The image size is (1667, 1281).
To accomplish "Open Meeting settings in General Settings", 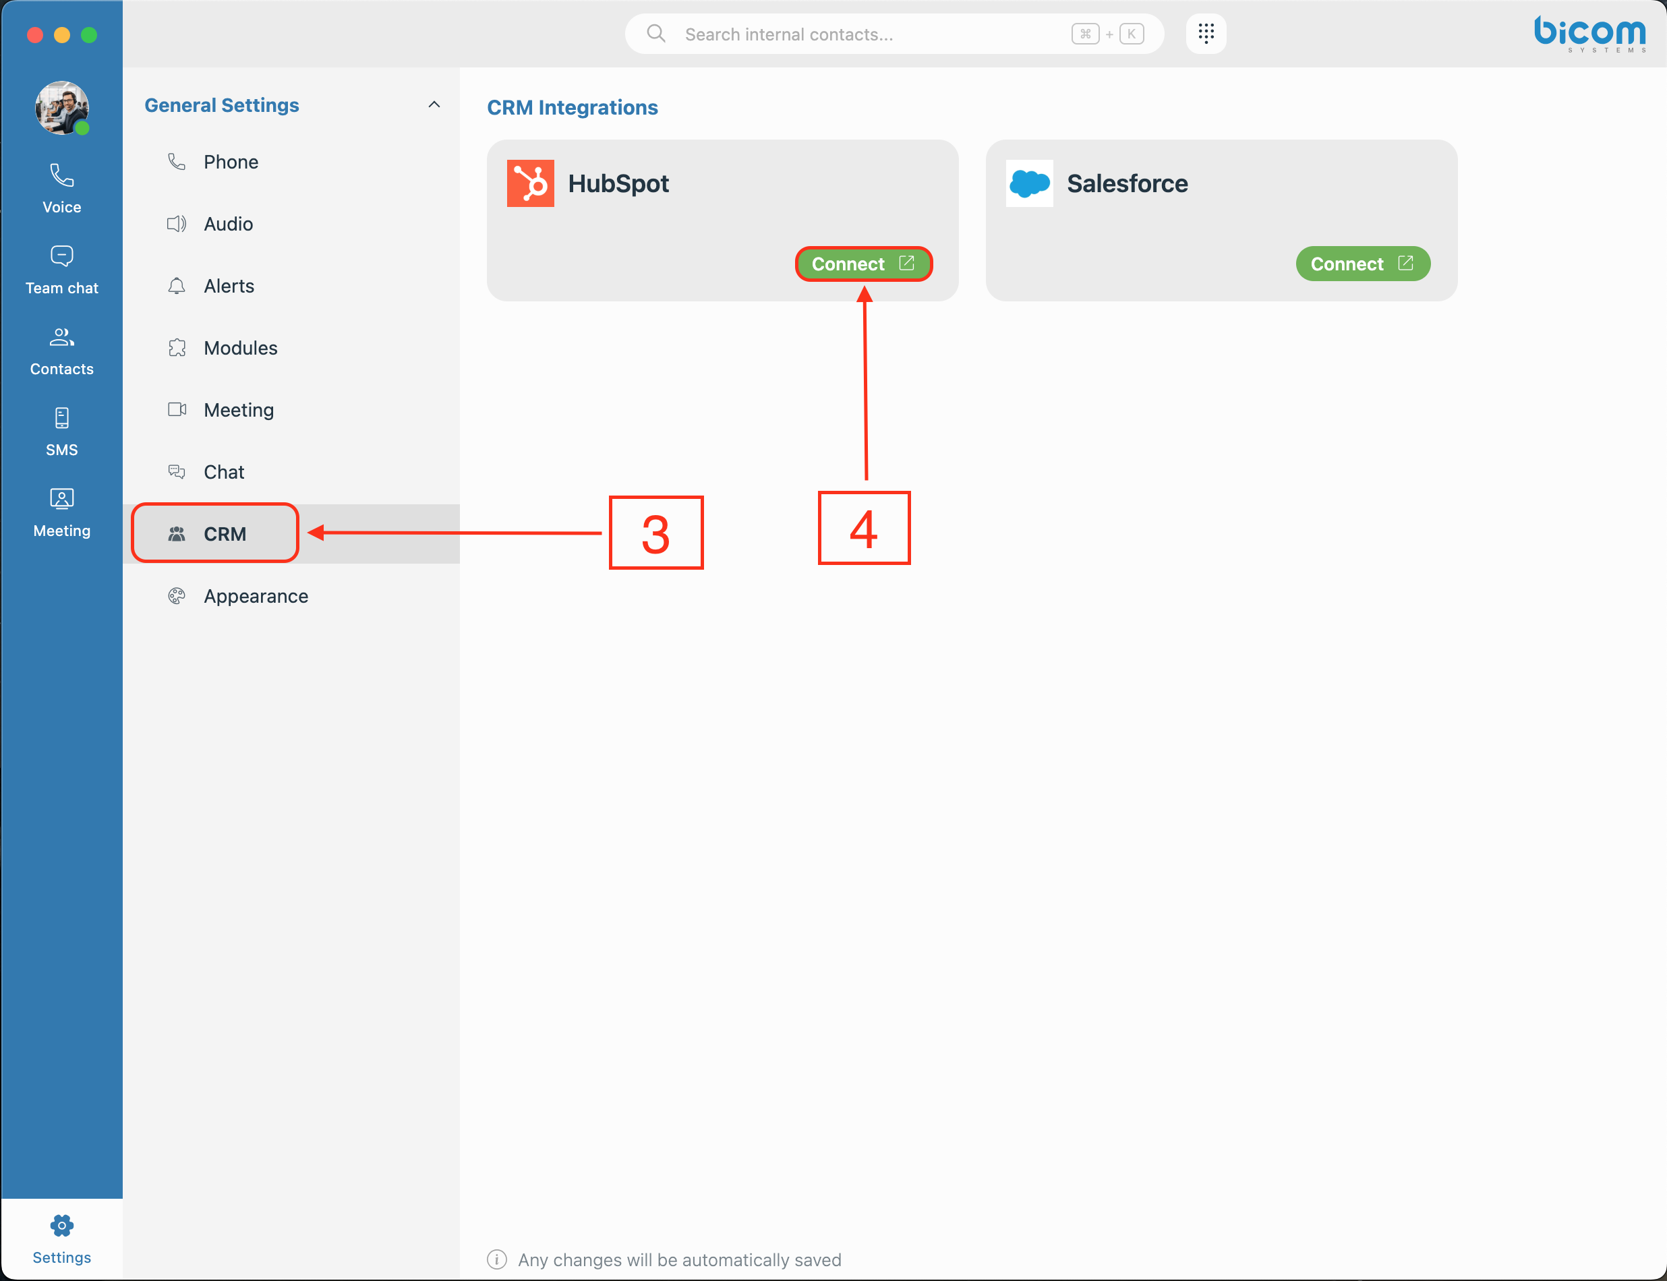I will click(291, 409).
